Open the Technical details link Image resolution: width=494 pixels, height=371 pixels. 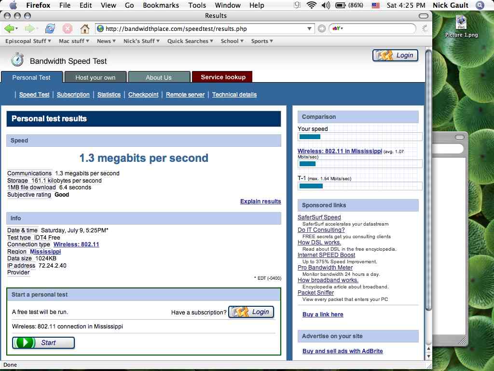click(234, 95)
